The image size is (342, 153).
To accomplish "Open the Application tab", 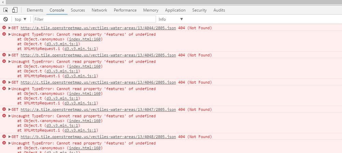I will (x=175, y=10).
